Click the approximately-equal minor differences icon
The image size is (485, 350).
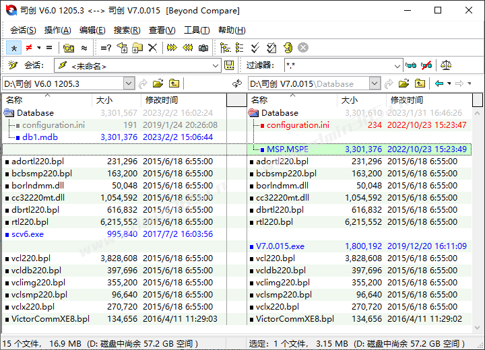(x=84, y=48)
